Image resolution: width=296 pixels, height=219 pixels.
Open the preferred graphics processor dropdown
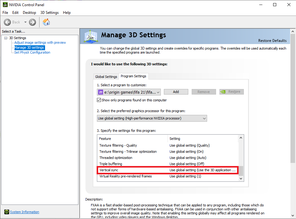tap(152, 118)
